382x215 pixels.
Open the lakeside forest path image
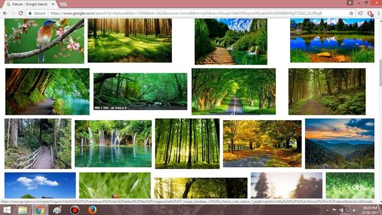tap(47, 91)
